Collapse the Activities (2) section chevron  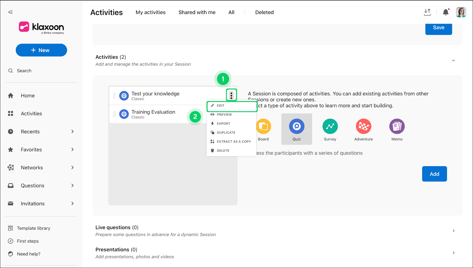(x=453, y=60)
